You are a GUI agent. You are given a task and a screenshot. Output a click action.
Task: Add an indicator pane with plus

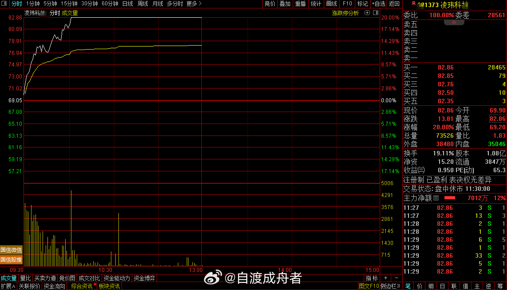click(386, 278)
